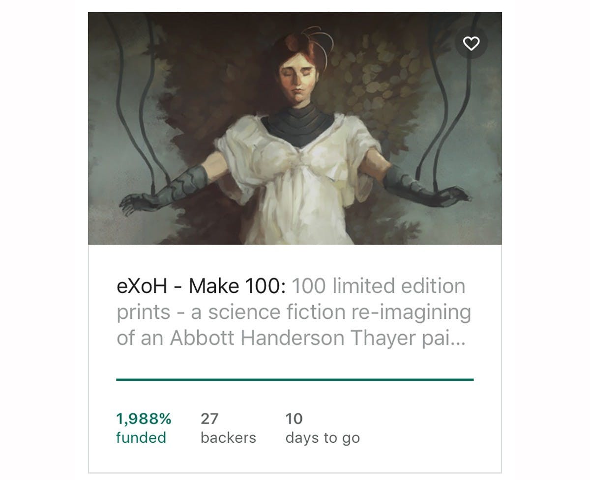
Task: Click the "100 limited edition" description text
Action: click(379, 286)
